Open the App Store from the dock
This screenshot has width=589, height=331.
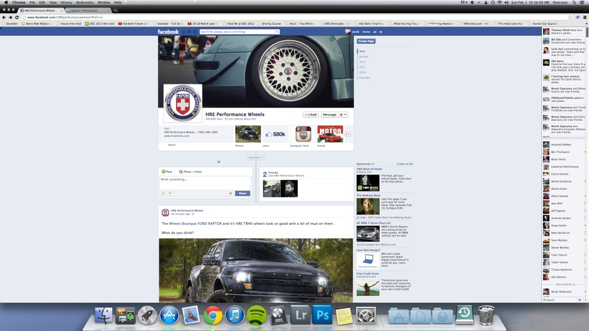click(169, 315)
